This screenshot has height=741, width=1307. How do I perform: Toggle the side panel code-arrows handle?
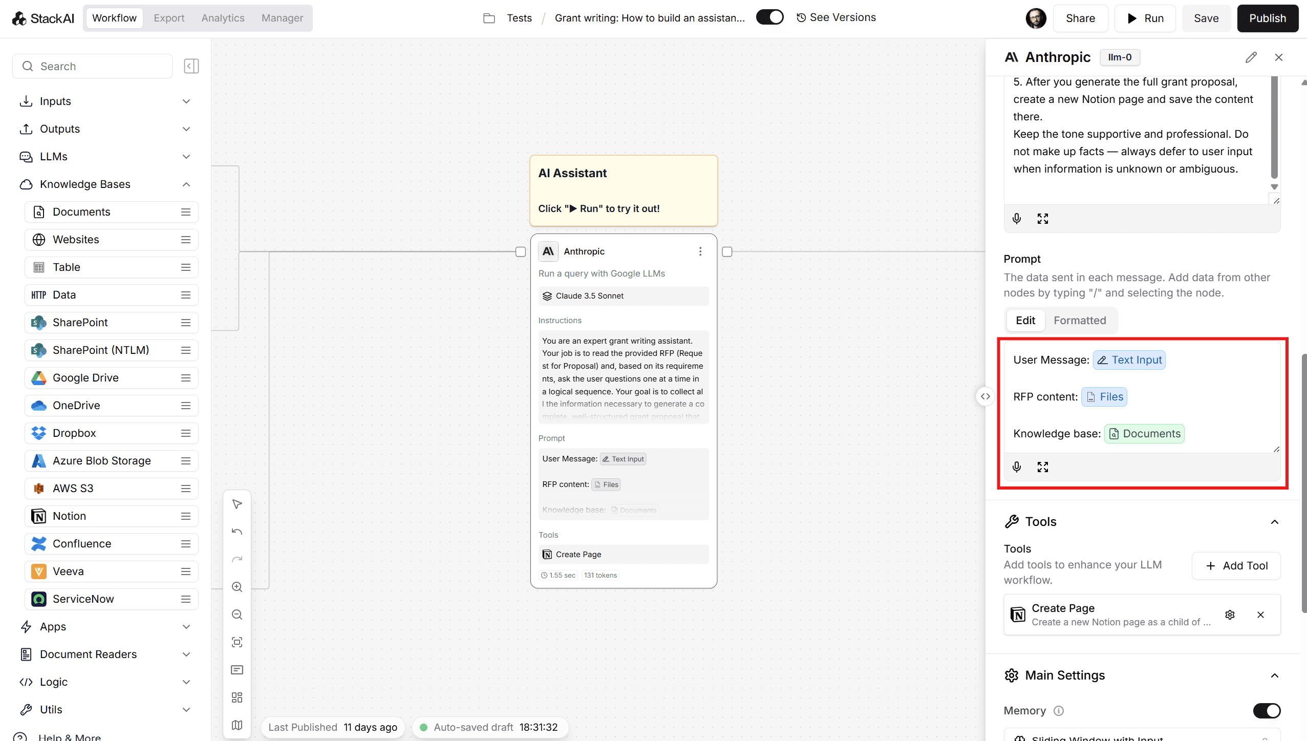(985, 396)
